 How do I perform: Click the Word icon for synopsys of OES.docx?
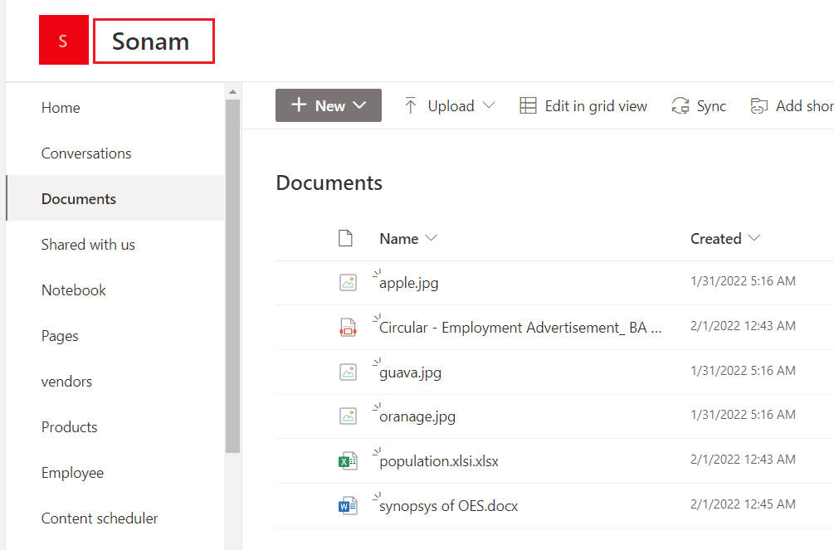pyautogui.click(x=349, y=506)
